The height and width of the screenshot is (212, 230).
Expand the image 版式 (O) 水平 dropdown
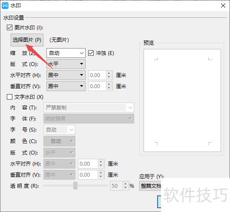pyautogui.click(x=66, y=64)
